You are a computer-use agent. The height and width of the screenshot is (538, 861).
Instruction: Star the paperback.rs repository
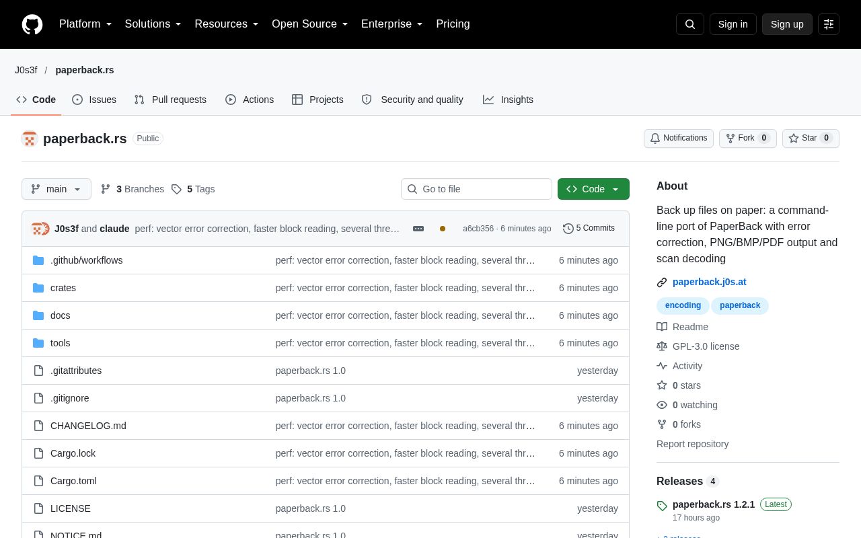click(811, 139)
